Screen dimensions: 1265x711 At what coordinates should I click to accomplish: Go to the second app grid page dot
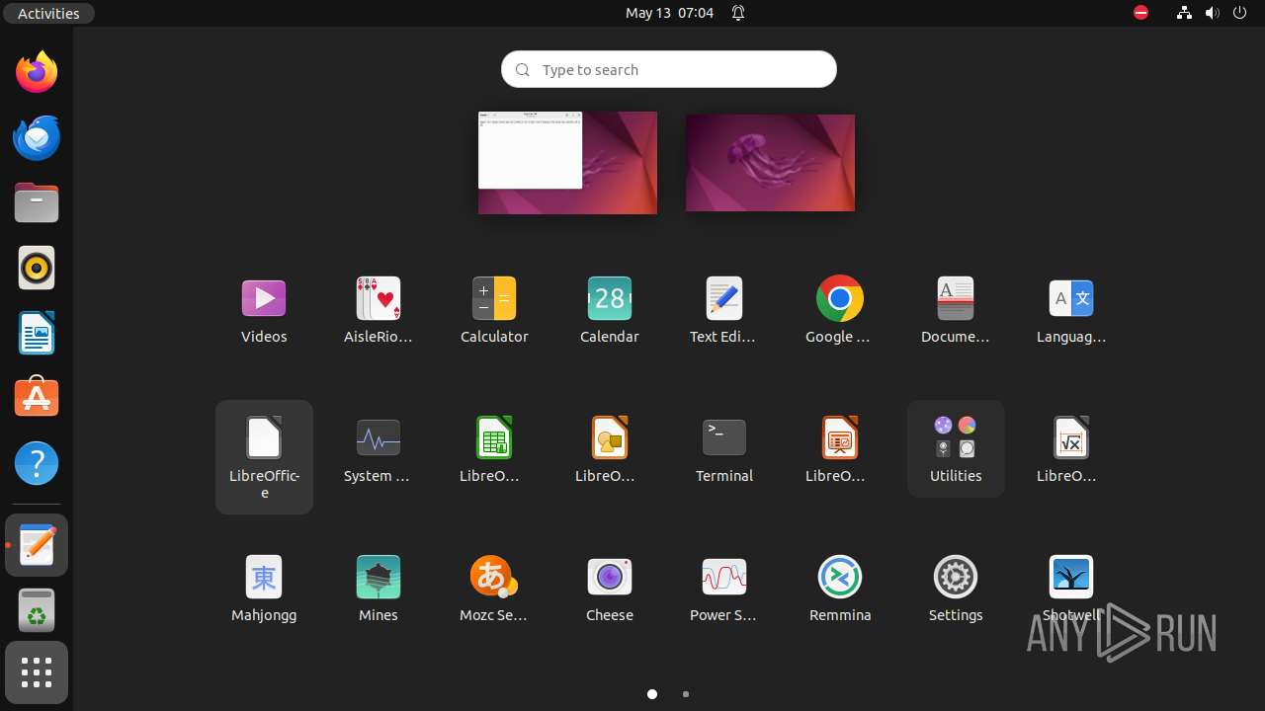pyautogui.click(x=686, y=694)
